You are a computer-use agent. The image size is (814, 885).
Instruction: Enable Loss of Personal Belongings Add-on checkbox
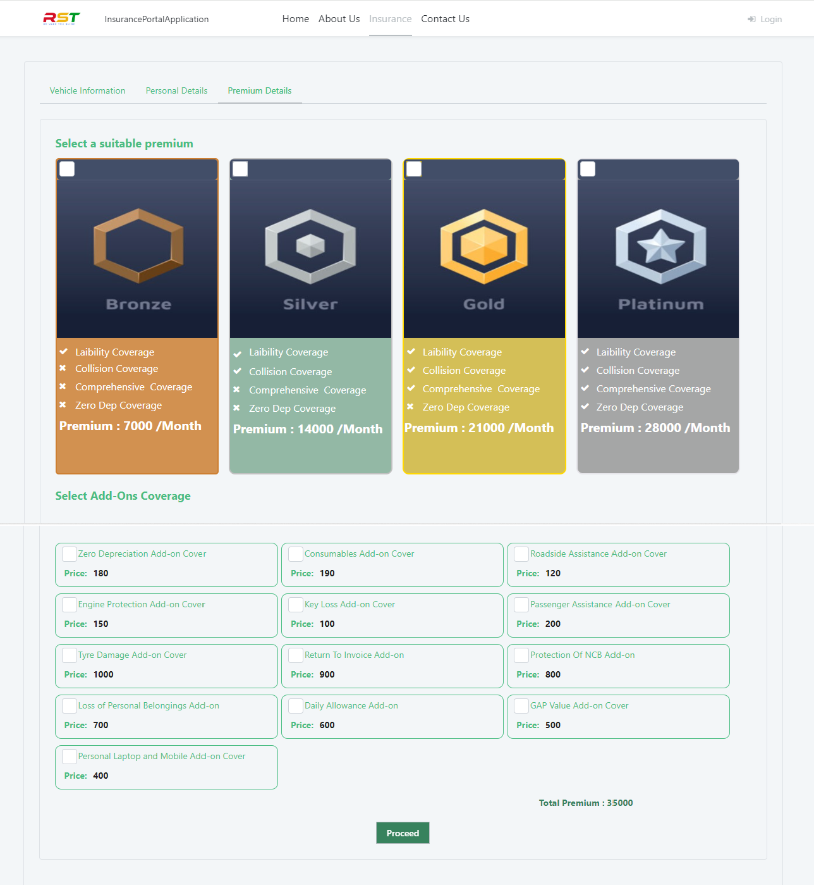pos(70,706)
